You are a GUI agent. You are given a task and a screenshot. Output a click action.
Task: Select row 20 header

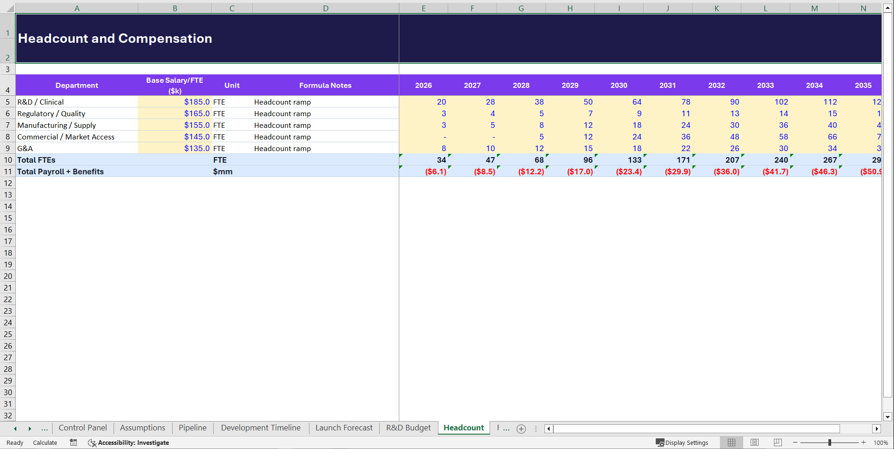8,276
